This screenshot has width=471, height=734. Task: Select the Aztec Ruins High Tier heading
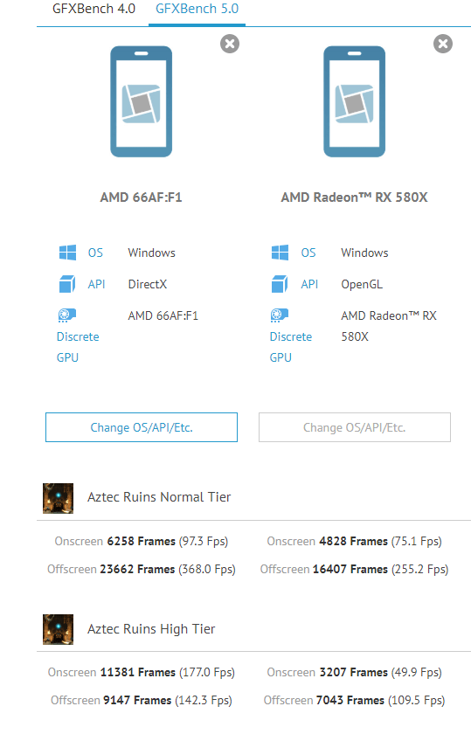coord(151,628)
